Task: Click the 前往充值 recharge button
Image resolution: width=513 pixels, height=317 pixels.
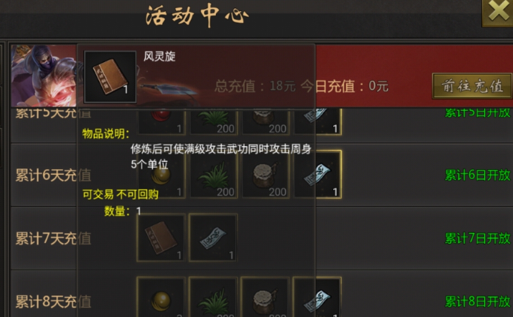Action: 472,86
